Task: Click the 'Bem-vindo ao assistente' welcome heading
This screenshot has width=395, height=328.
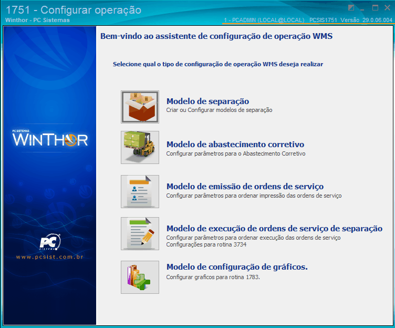Action: pyautogui.click(x=216, y=36)
